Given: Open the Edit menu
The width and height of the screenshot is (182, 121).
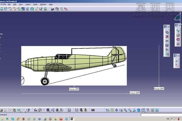Looking at the screenshot, I should (15, 4).
